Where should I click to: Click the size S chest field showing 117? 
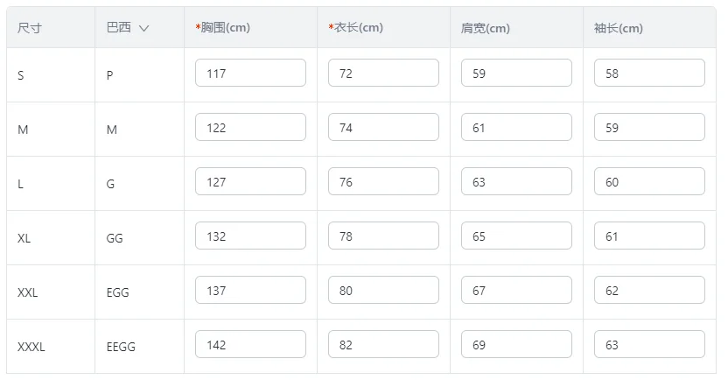250,73
